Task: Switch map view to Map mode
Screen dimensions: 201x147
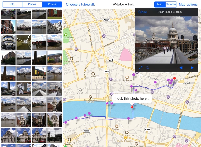Action: (x=160, y=4)
